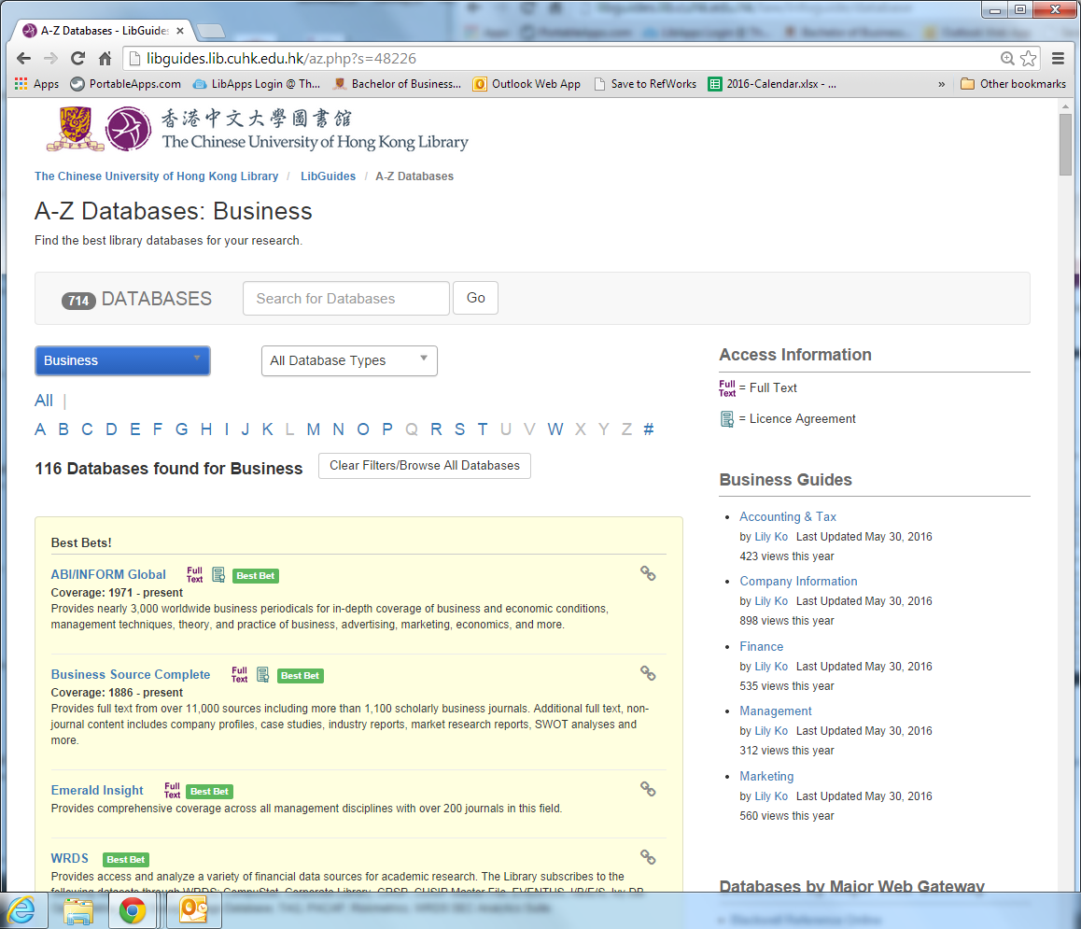Open Outlook from the taskbar
Viewport: 1081px width, 929px height.
[194, 910]
